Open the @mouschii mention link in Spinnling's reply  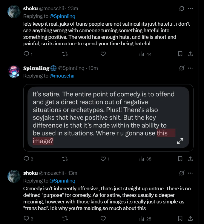(62, 76)
